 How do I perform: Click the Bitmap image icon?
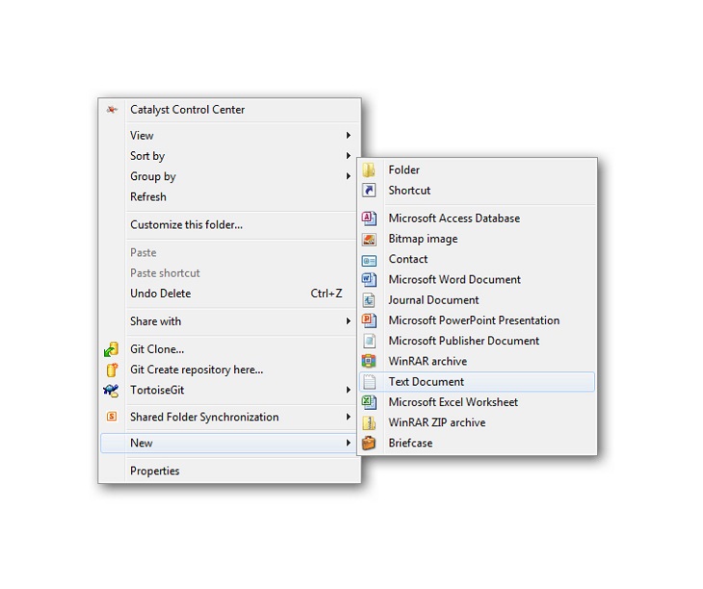(x=369, y=240)
